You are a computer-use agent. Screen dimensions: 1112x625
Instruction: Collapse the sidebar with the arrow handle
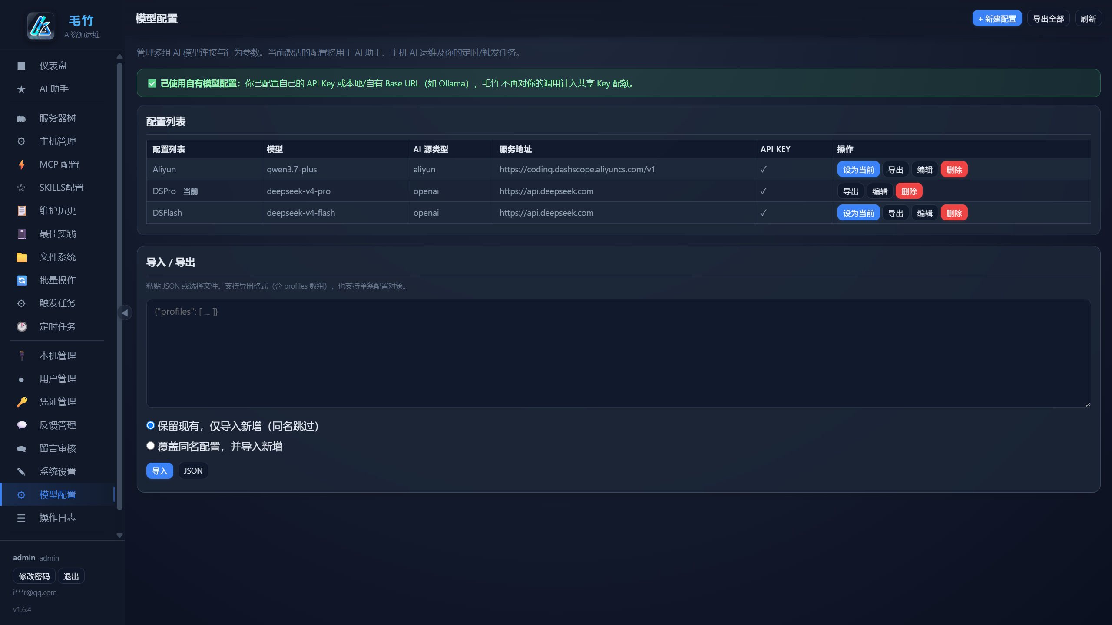pos(125,312)
